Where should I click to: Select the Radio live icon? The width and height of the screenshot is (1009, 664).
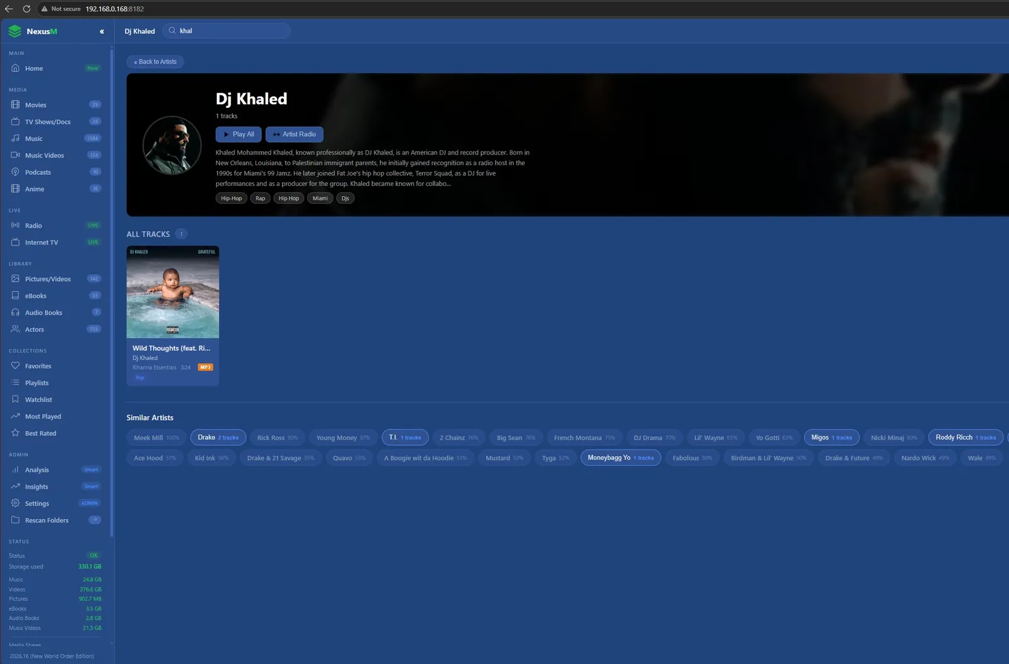coord(15,225)
